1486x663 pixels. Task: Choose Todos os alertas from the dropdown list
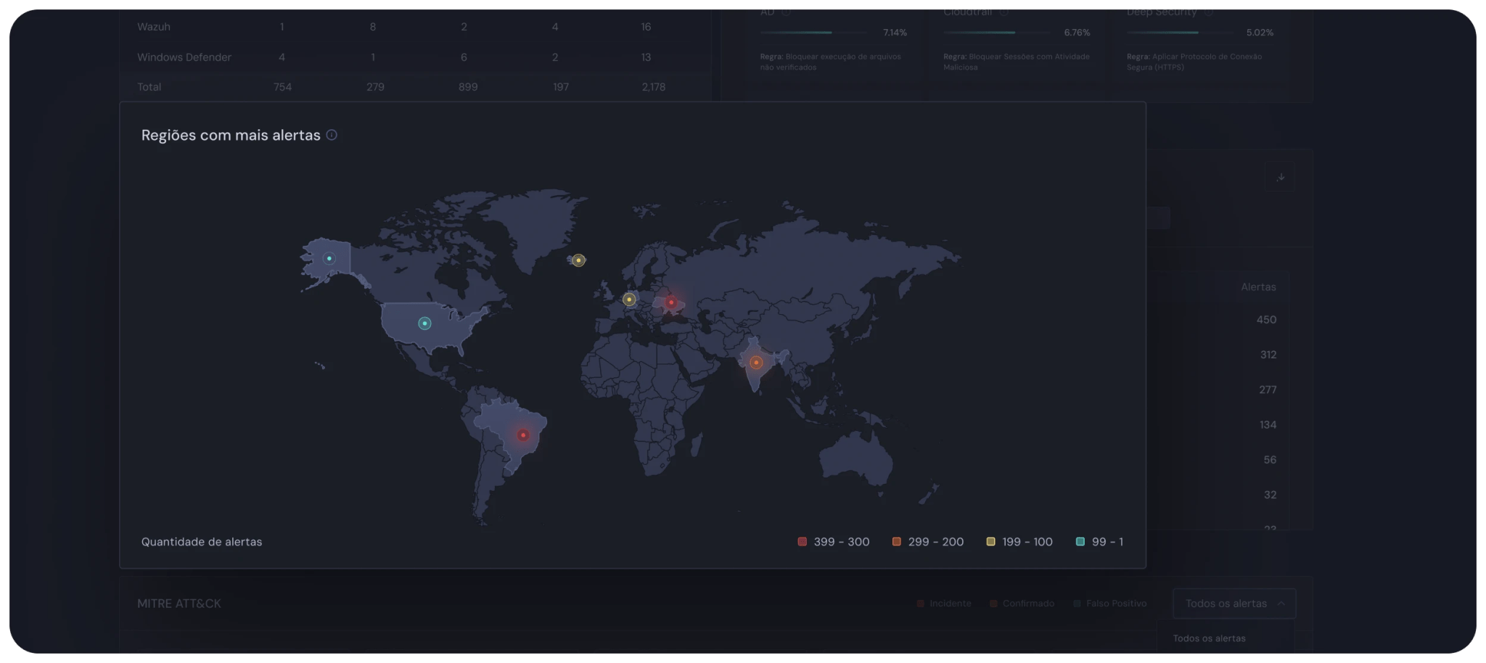[x=1210, y=638]
